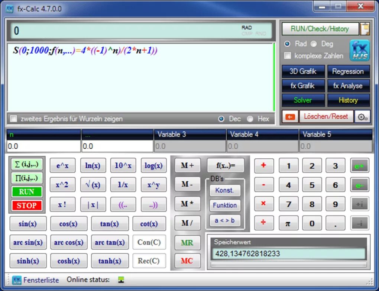Image resolution: width=379 pixels, height=291 pixels.
Task: Click the +i imaginary button
Action: point(360,204)
